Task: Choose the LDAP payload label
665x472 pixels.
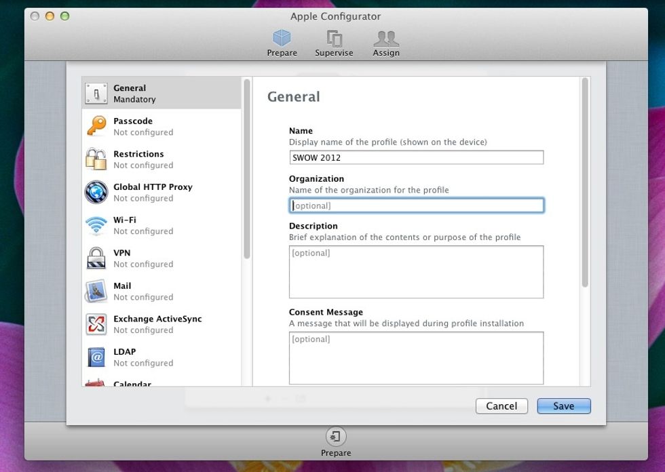Action: (124, 352)
